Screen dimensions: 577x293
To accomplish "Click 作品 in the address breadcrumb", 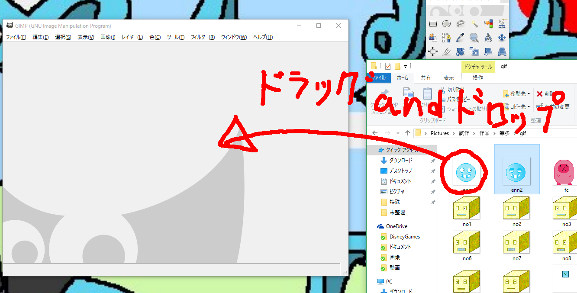I will [x=484, y=133].
